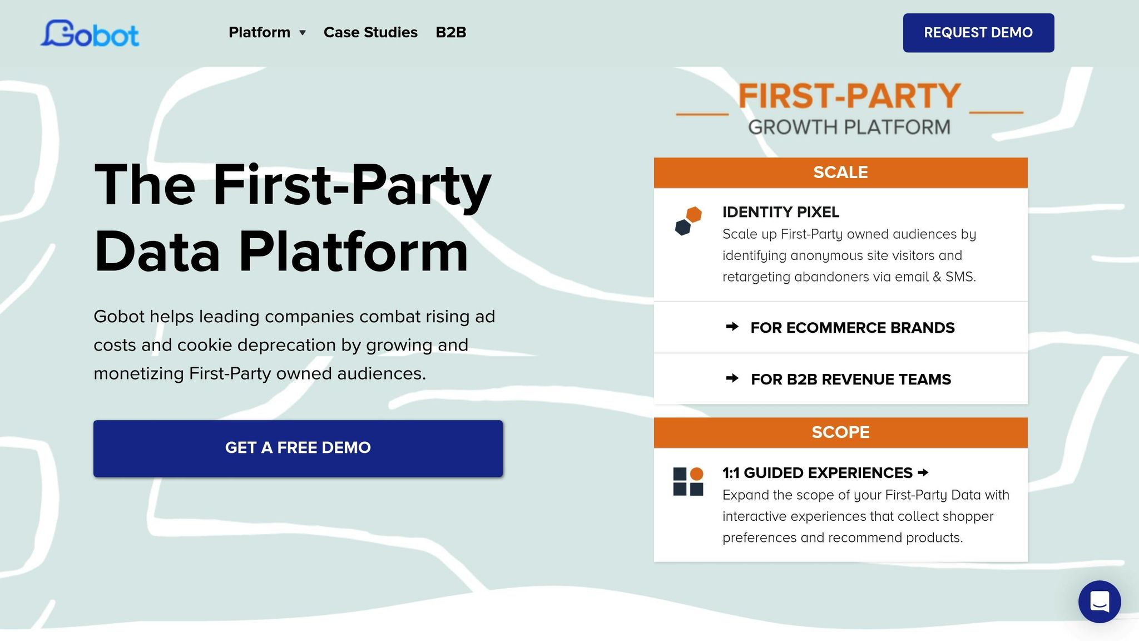This screenshot has height=641, width=1139.
Task: Click arrow beside For B2B Revenue Teams
Action: click(732, 378)
